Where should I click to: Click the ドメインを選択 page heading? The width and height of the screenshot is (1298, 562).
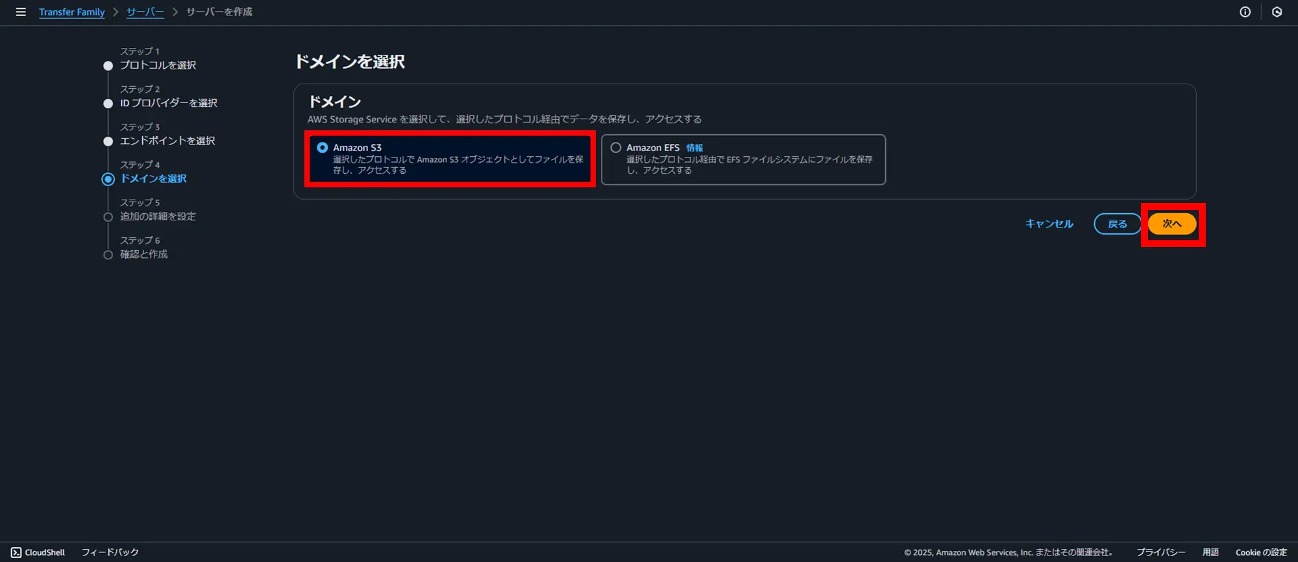pos(350,62)
